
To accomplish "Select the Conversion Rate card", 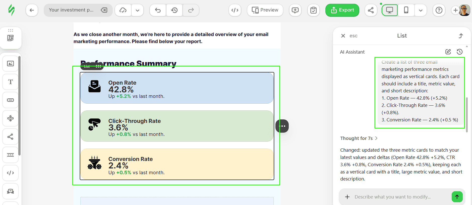I will pyautogui.click(x=177, y=164).
